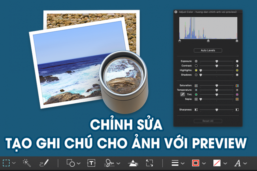The height and width of the screenshot is (171, 257).
Task: Click the Sharpness slider handle
Action: (217, 110)
